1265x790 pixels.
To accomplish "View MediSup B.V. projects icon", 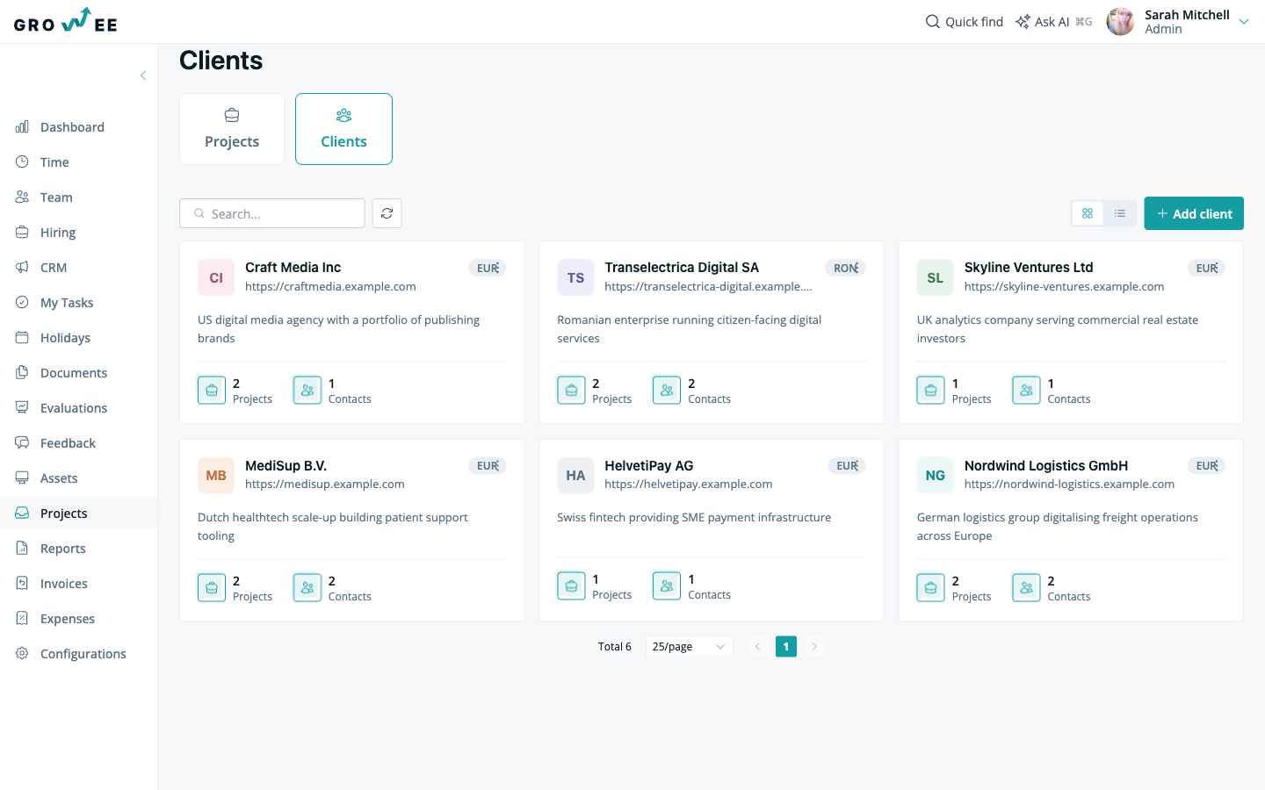I will click(212, 587).
